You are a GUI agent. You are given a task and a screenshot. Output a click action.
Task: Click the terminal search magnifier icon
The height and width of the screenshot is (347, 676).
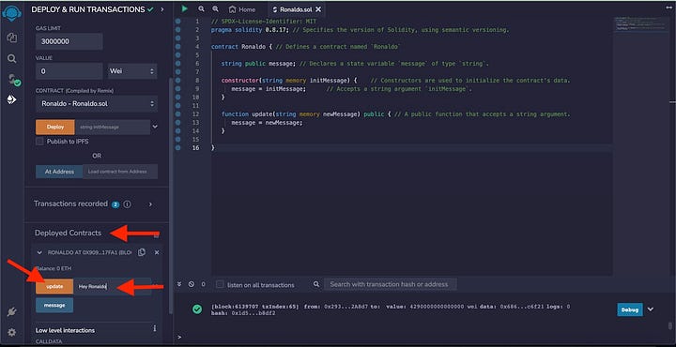point(316,284)
